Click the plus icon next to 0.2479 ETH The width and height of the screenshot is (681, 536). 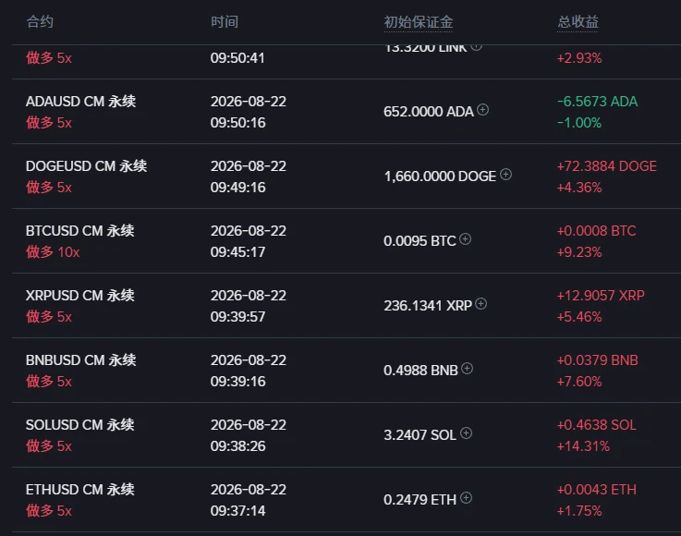coord(466,498)
